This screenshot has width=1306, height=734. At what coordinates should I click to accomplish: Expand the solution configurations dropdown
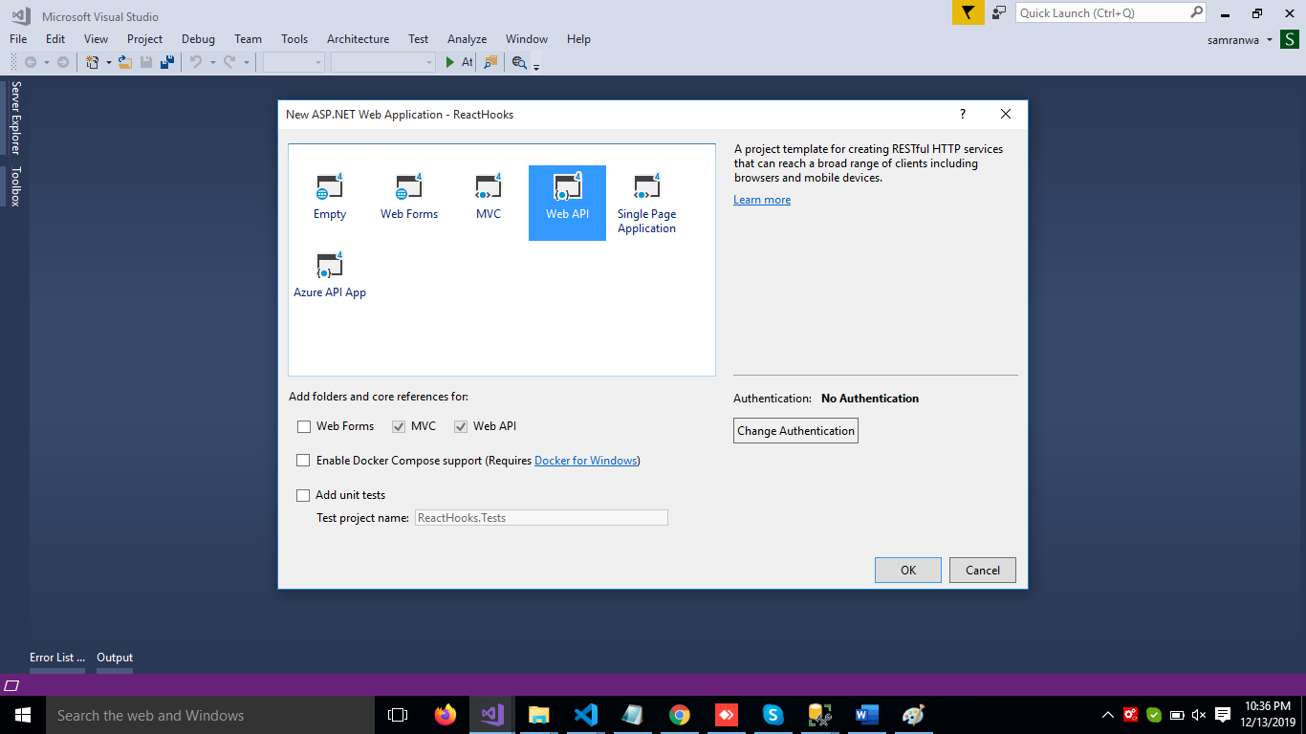point(294,62)
